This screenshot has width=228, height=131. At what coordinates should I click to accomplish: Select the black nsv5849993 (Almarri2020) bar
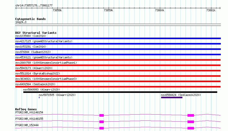tap(120, 92)
